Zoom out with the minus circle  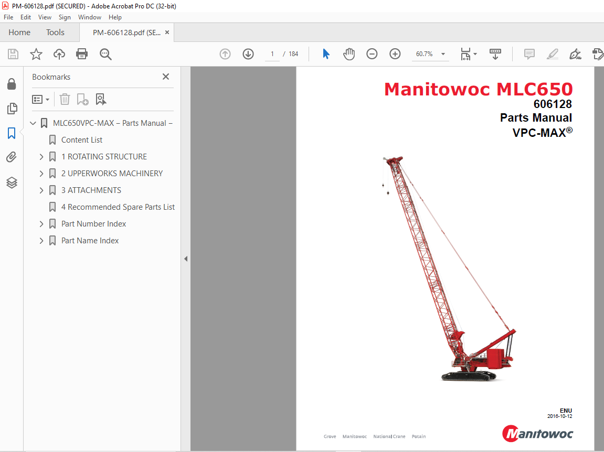point(372,54)
